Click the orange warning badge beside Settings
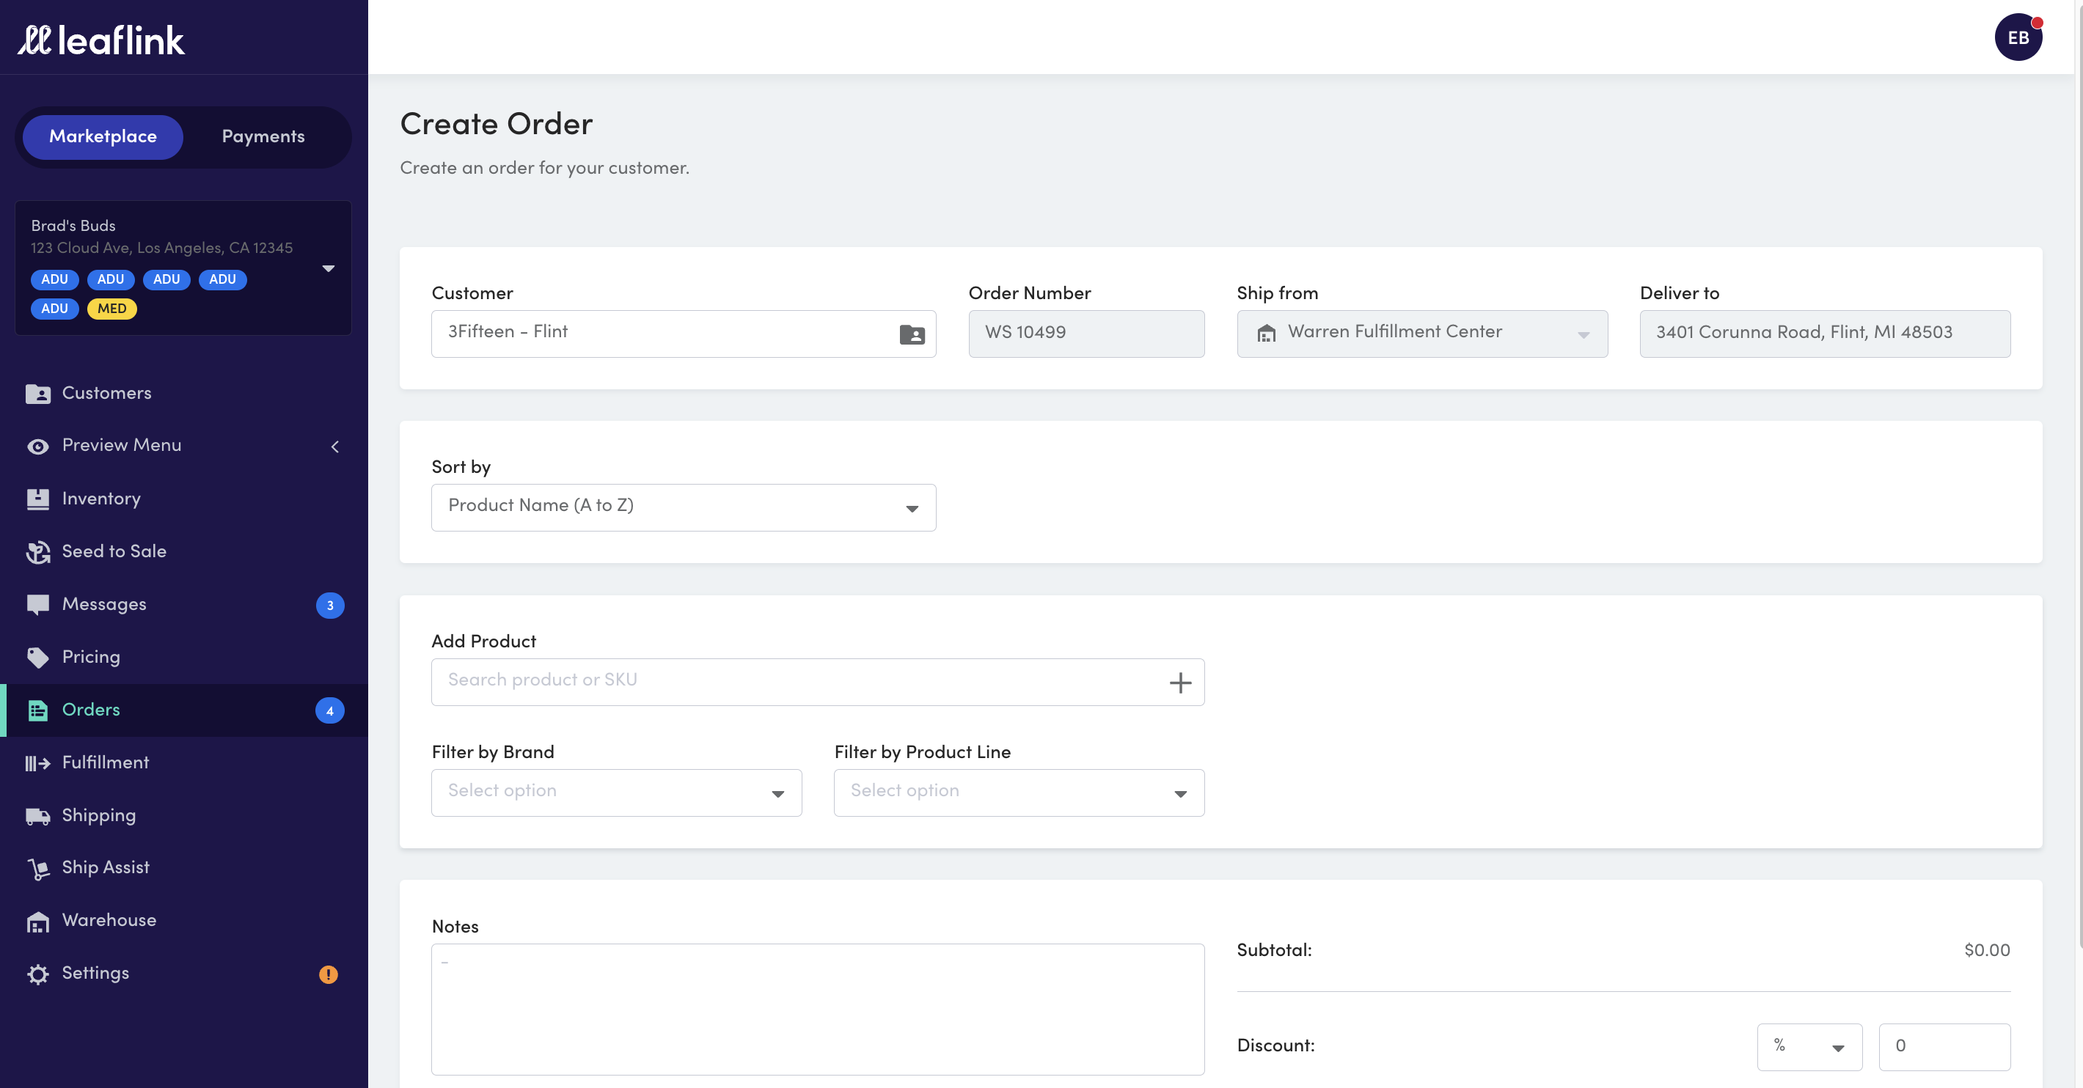The image size is (2083, 1088). pos(329,974)
